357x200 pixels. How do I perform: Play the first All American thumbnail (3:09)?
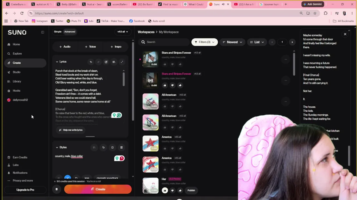[x=151, y=101]
